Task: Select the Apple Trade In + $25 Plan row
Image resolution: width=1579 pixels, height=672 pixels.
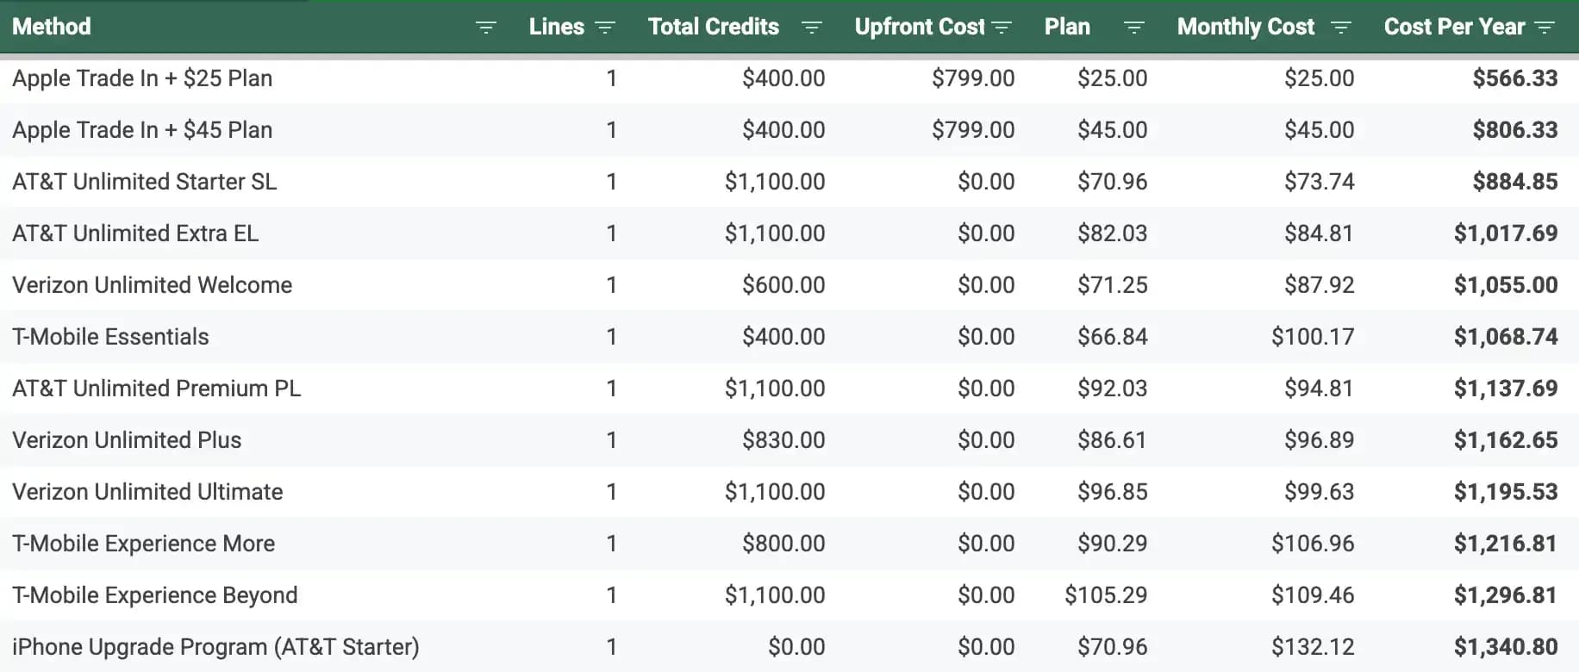Action: (142, 78)
